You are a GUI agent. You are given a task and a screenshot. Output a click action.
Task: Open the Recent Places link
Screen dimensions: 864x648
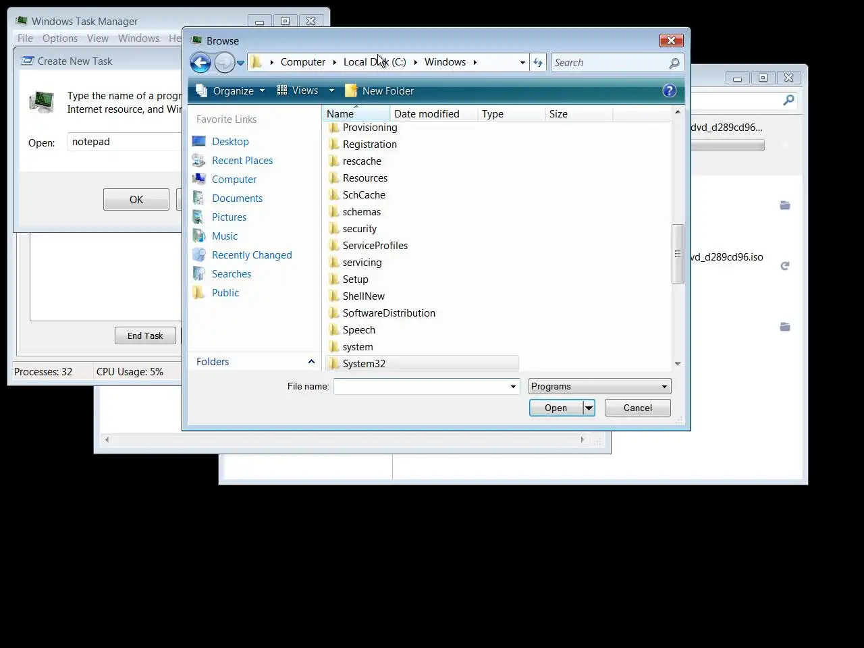point(242,160)
